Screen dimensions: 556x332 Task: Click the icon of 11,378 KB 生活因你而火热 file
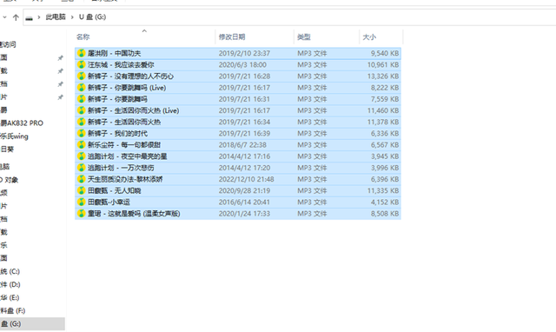(x=81, y=122)
